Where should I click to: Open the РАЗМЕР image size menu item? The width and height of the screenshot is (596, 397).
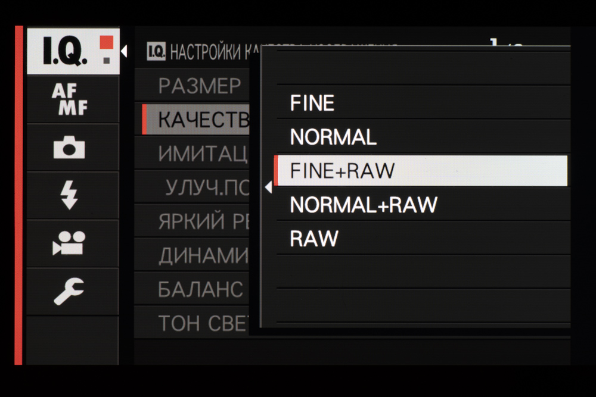pyautogui.click(x=199, y=87)
